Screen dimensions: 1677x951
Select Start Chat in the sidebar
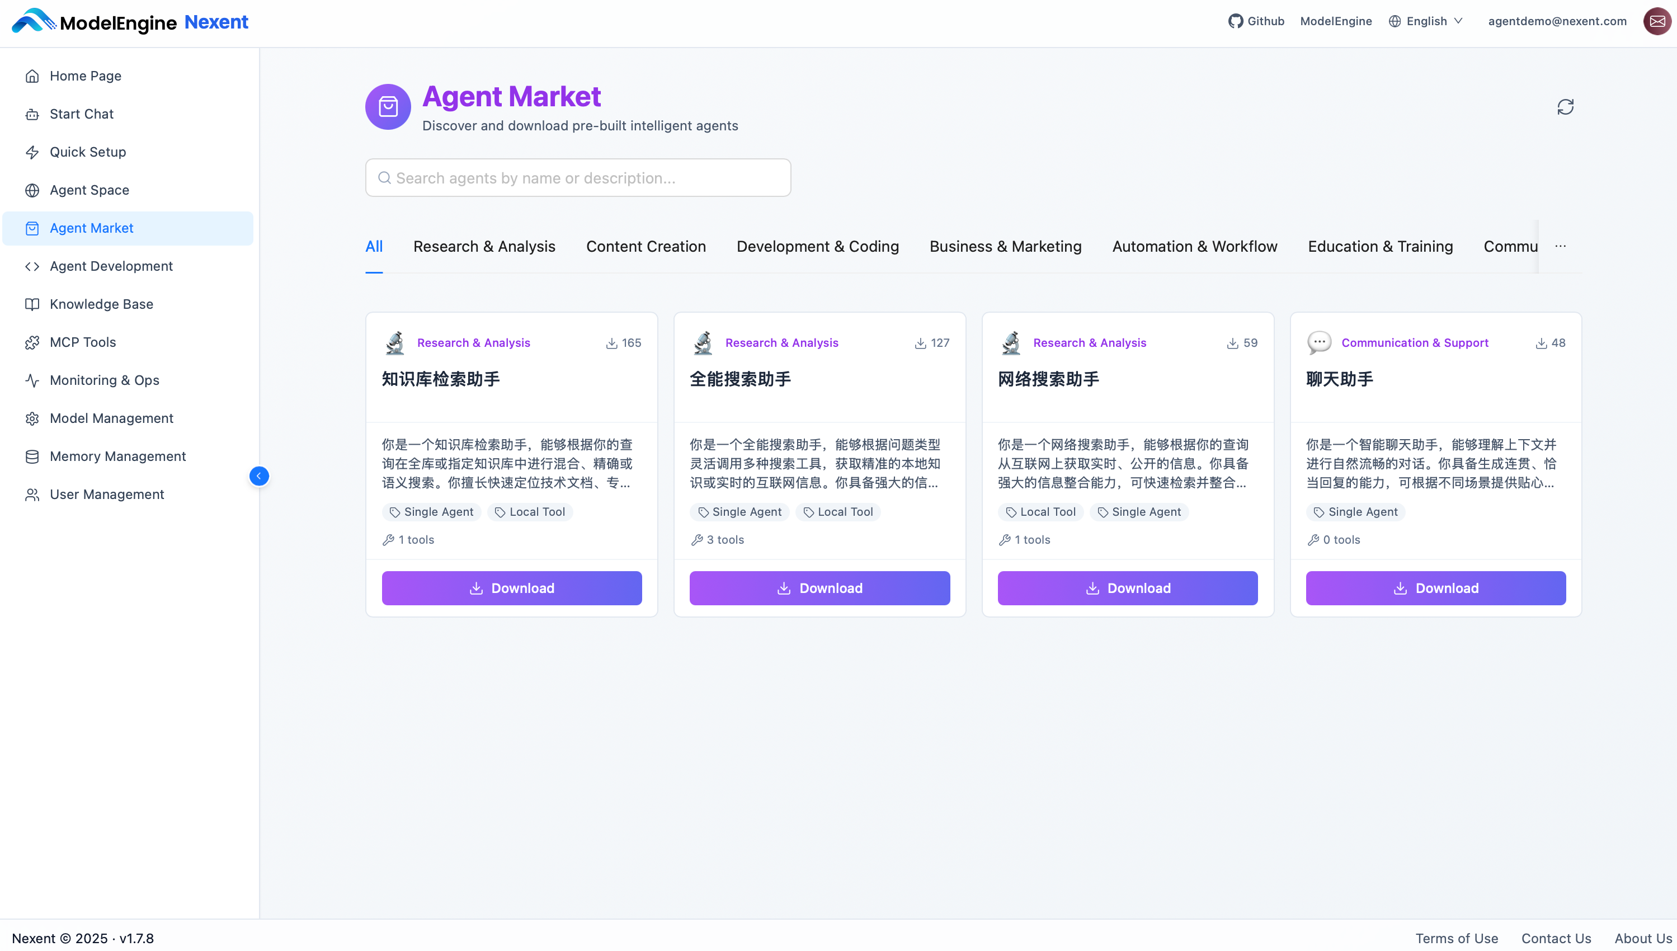click(x=81, y=114)
